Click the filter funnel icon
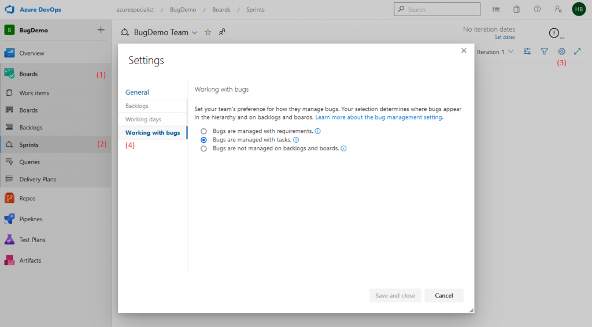 coord(545,51)
